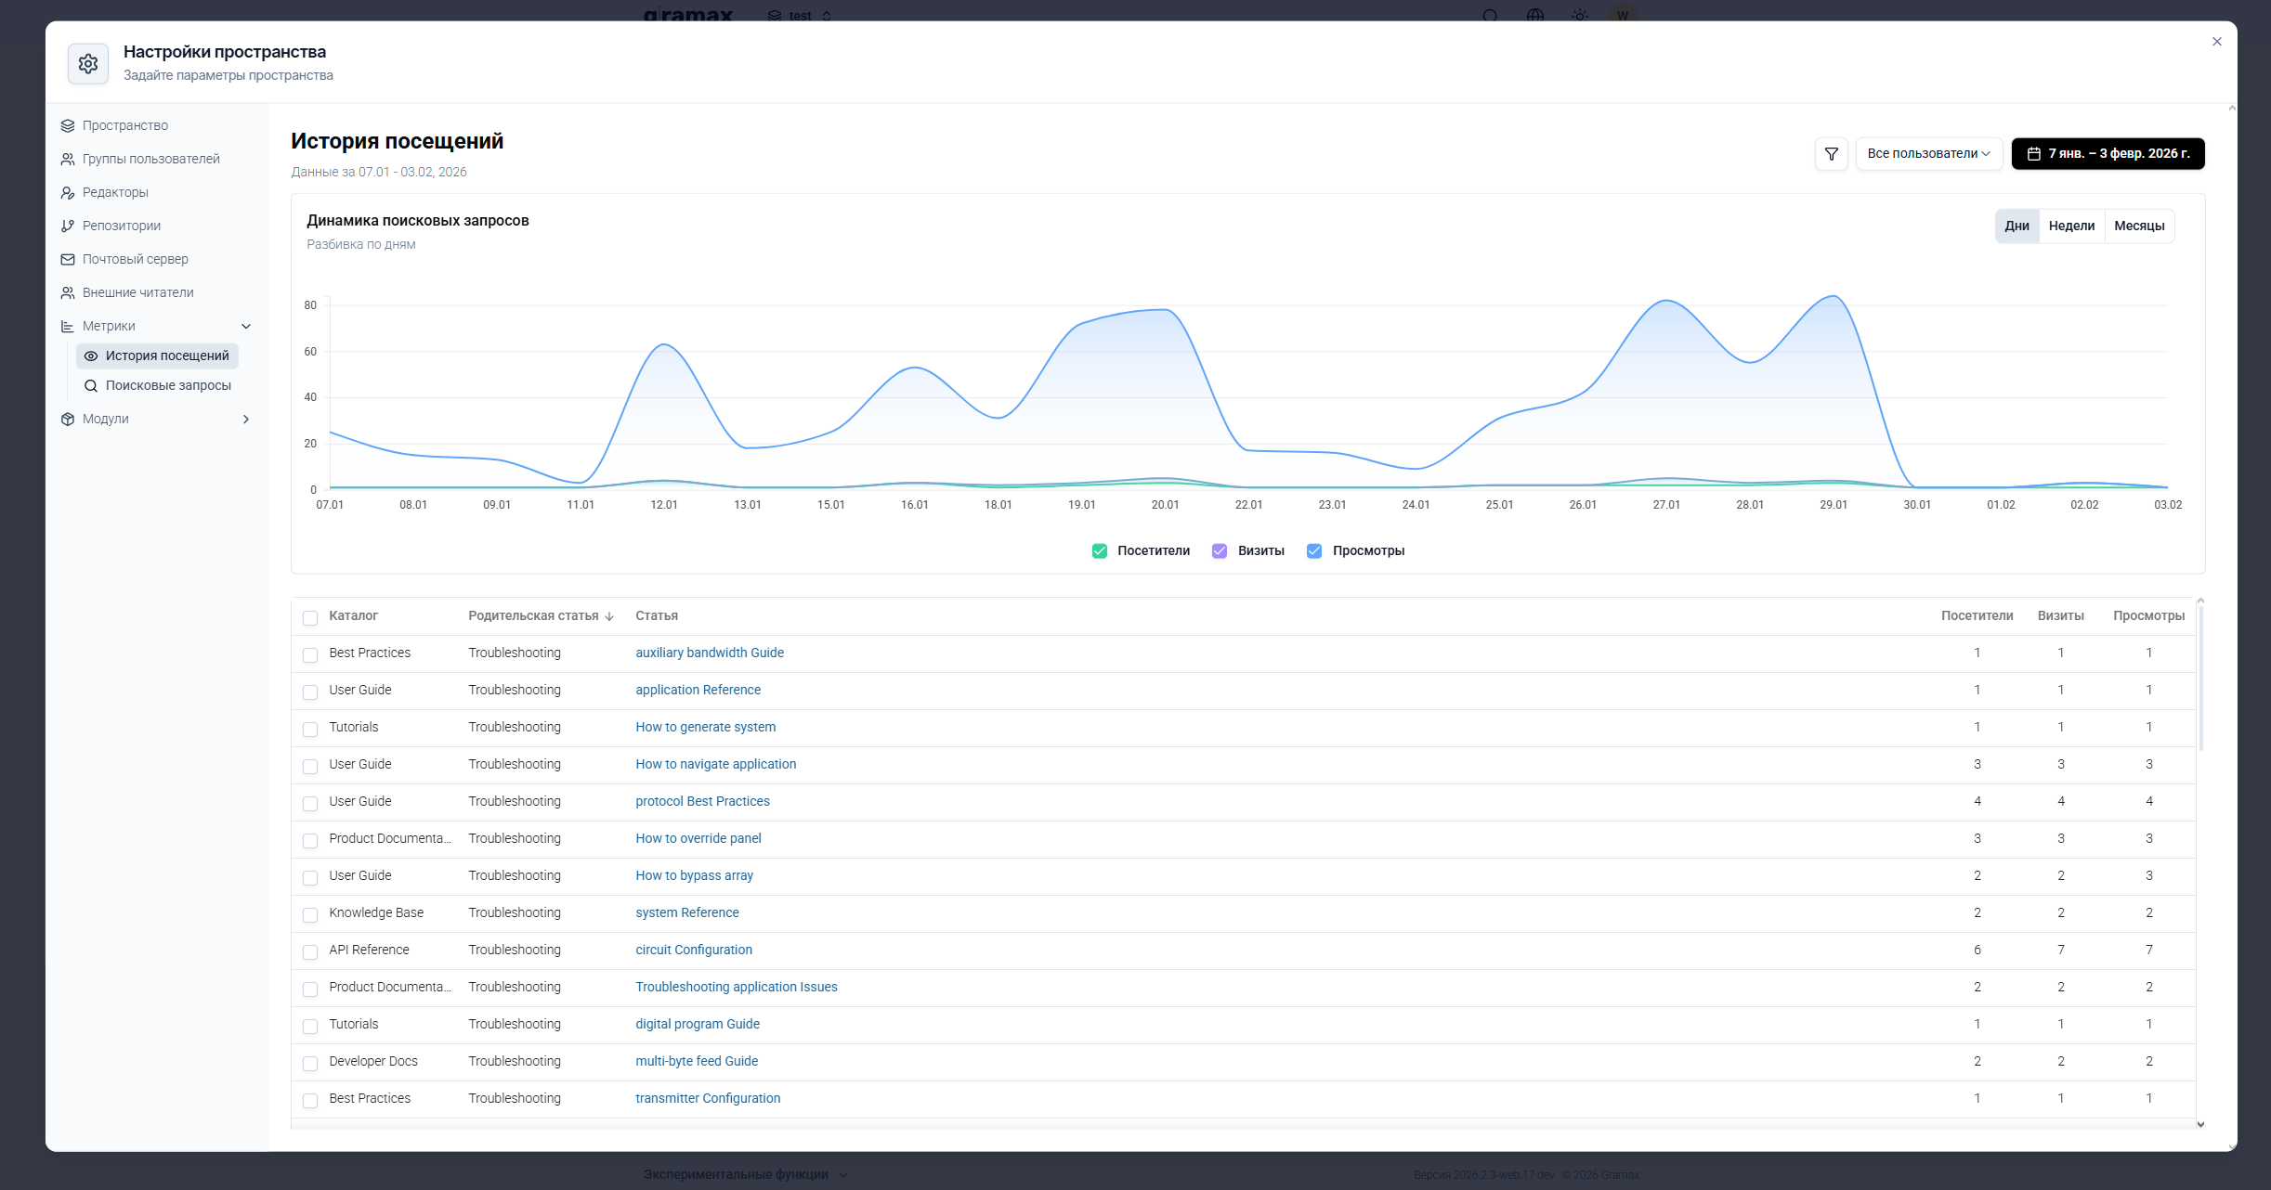Switch chart to Недели tab
The height and width of the screenshot is (1190, 2271).
pos(2071,226)
